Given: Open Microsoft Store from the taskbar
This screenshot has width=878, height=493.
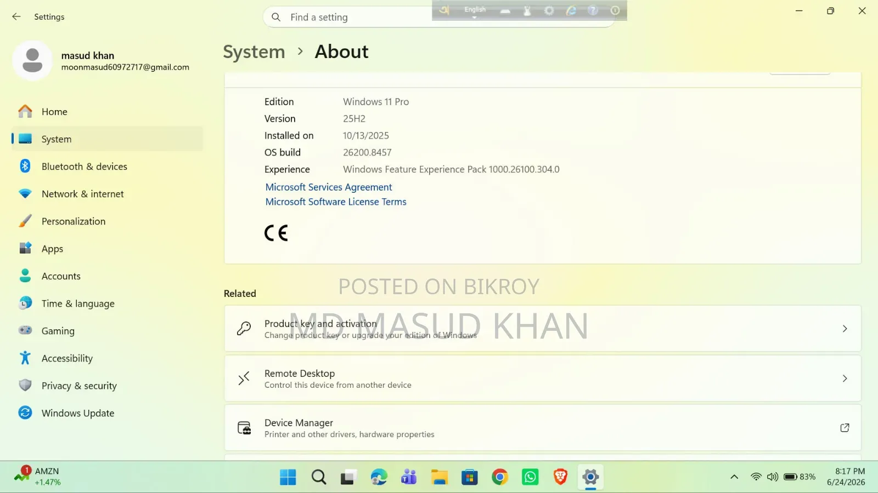Looking at the screenshot, I should [x=469, y=478].
